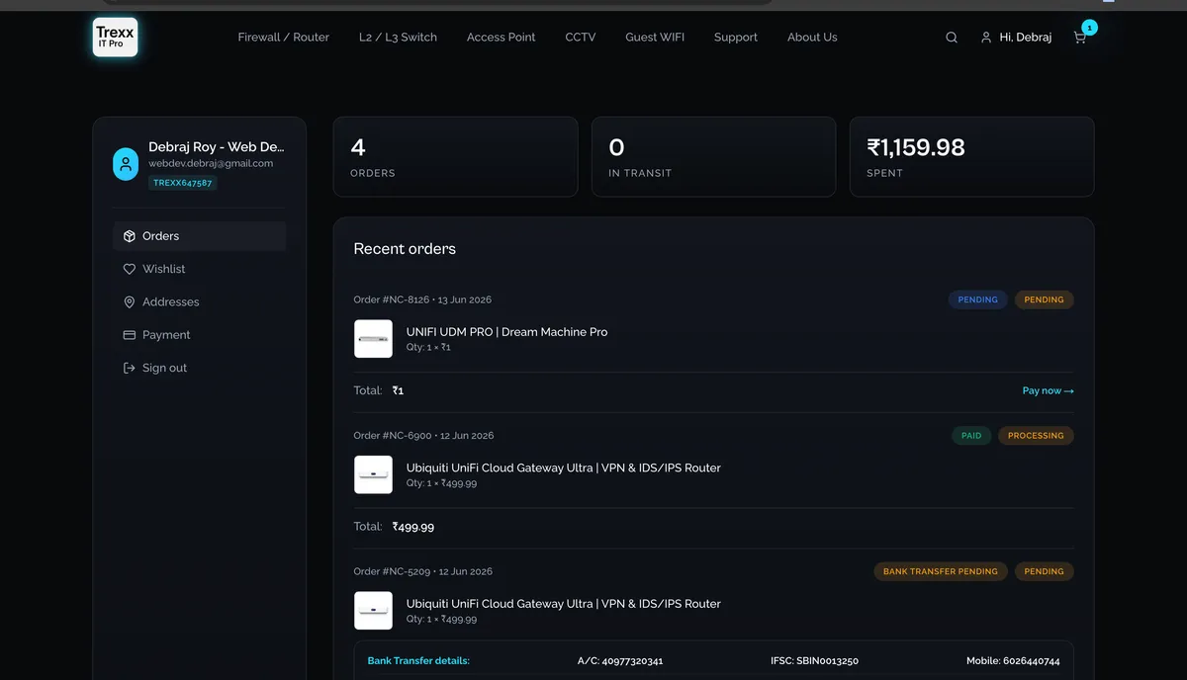
Task: Click Sign out in sidebar
Action: [200, 368]
